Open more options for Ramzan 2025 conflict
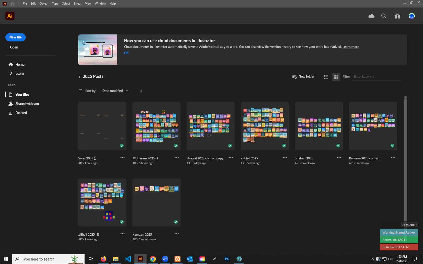423x264 pixels. click(x=393, y=158)
